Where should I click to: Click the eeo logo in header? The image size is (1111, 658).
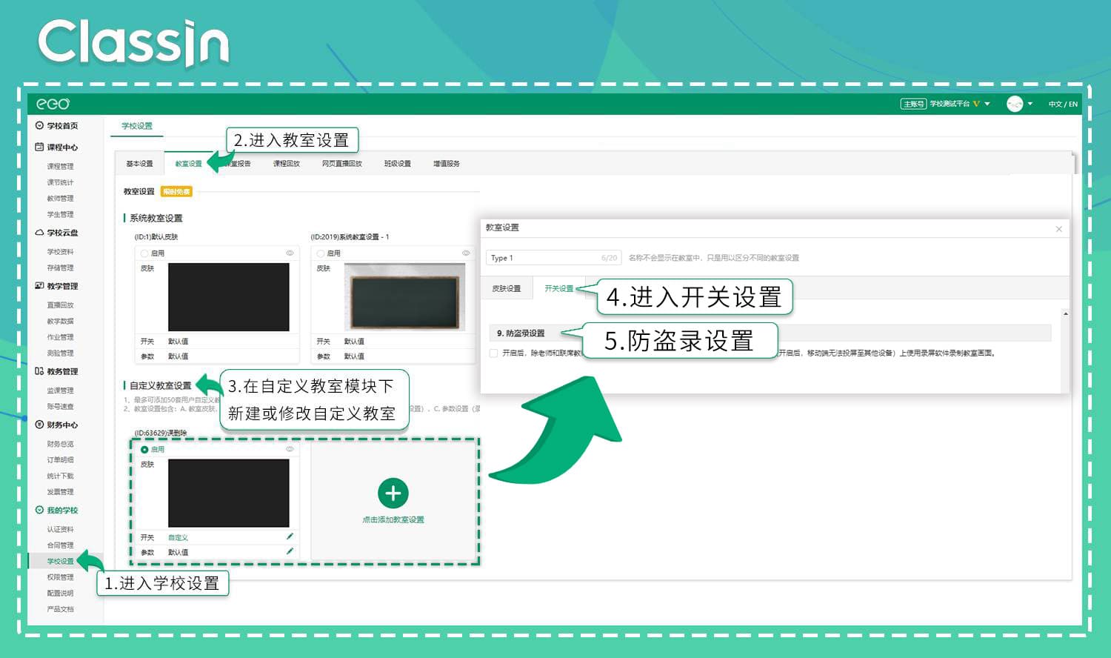pyautogui.click(x=53, y=104)
